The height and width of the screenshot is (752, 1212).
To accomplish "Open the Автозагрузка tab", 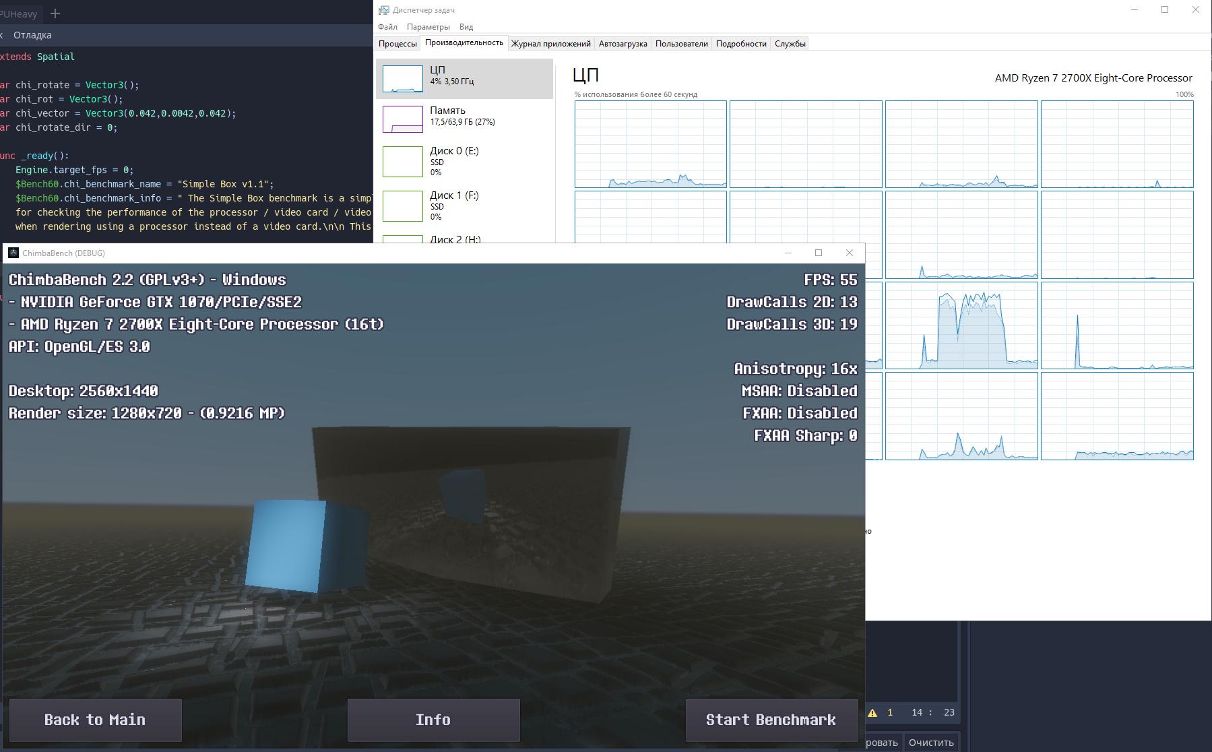I will pyautogui.click(x=623, y=44).
